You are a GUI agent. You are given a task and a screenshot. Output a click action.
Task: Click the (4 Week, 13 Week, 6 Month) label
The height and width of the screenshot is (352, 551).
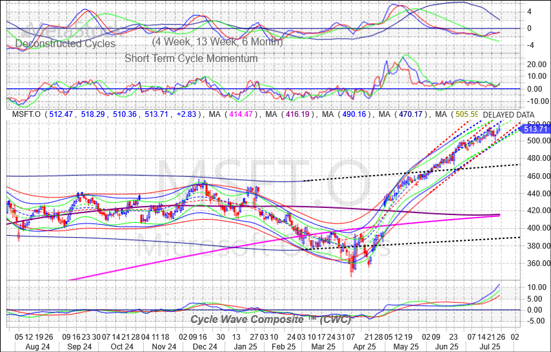(217, 41)
